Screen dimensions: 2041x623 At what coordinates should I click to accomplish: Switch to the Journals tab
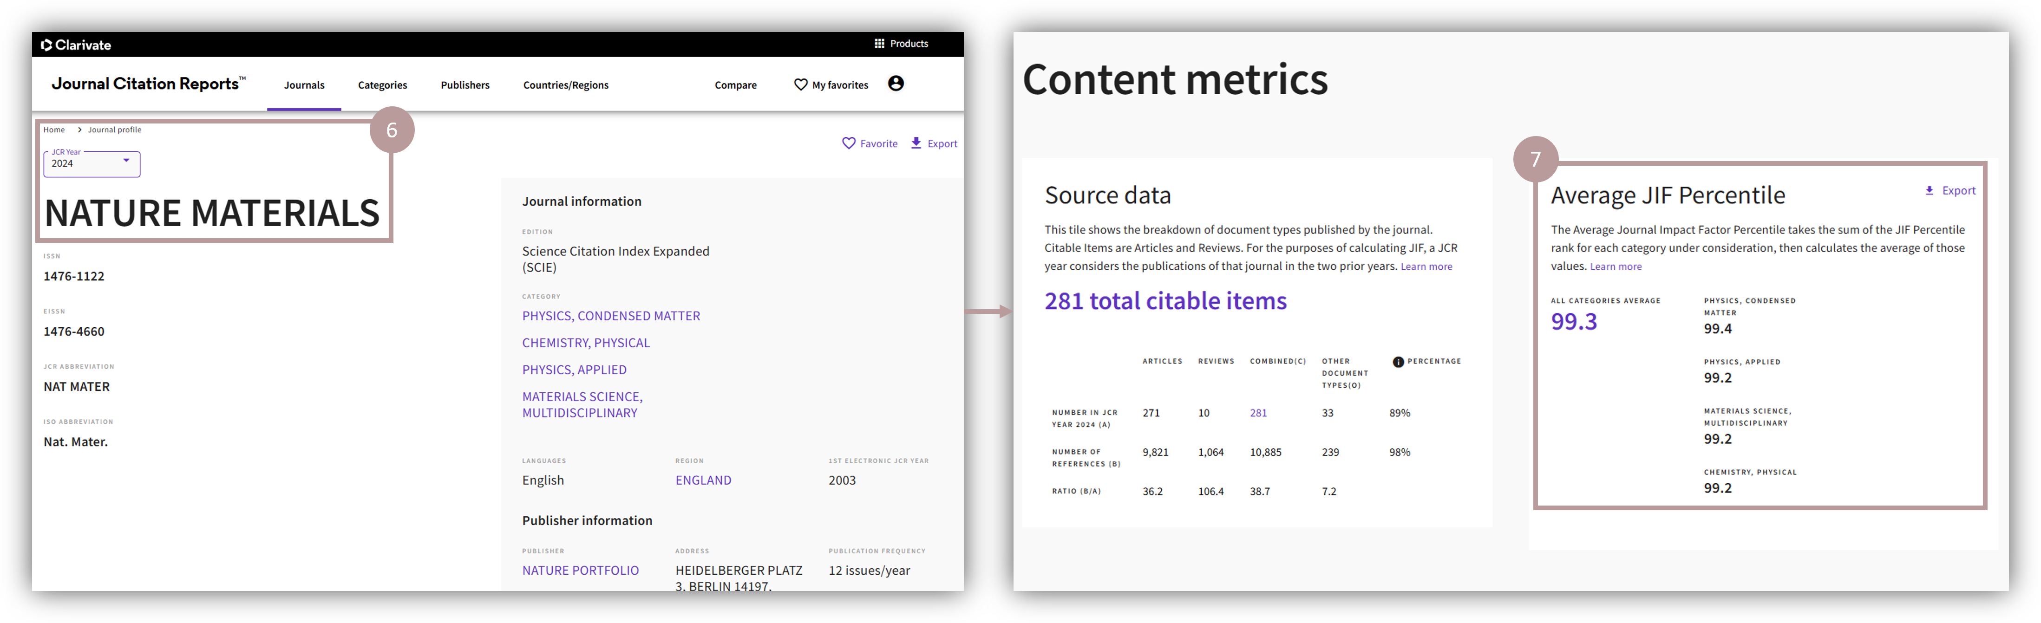click(x=304, y=84)
